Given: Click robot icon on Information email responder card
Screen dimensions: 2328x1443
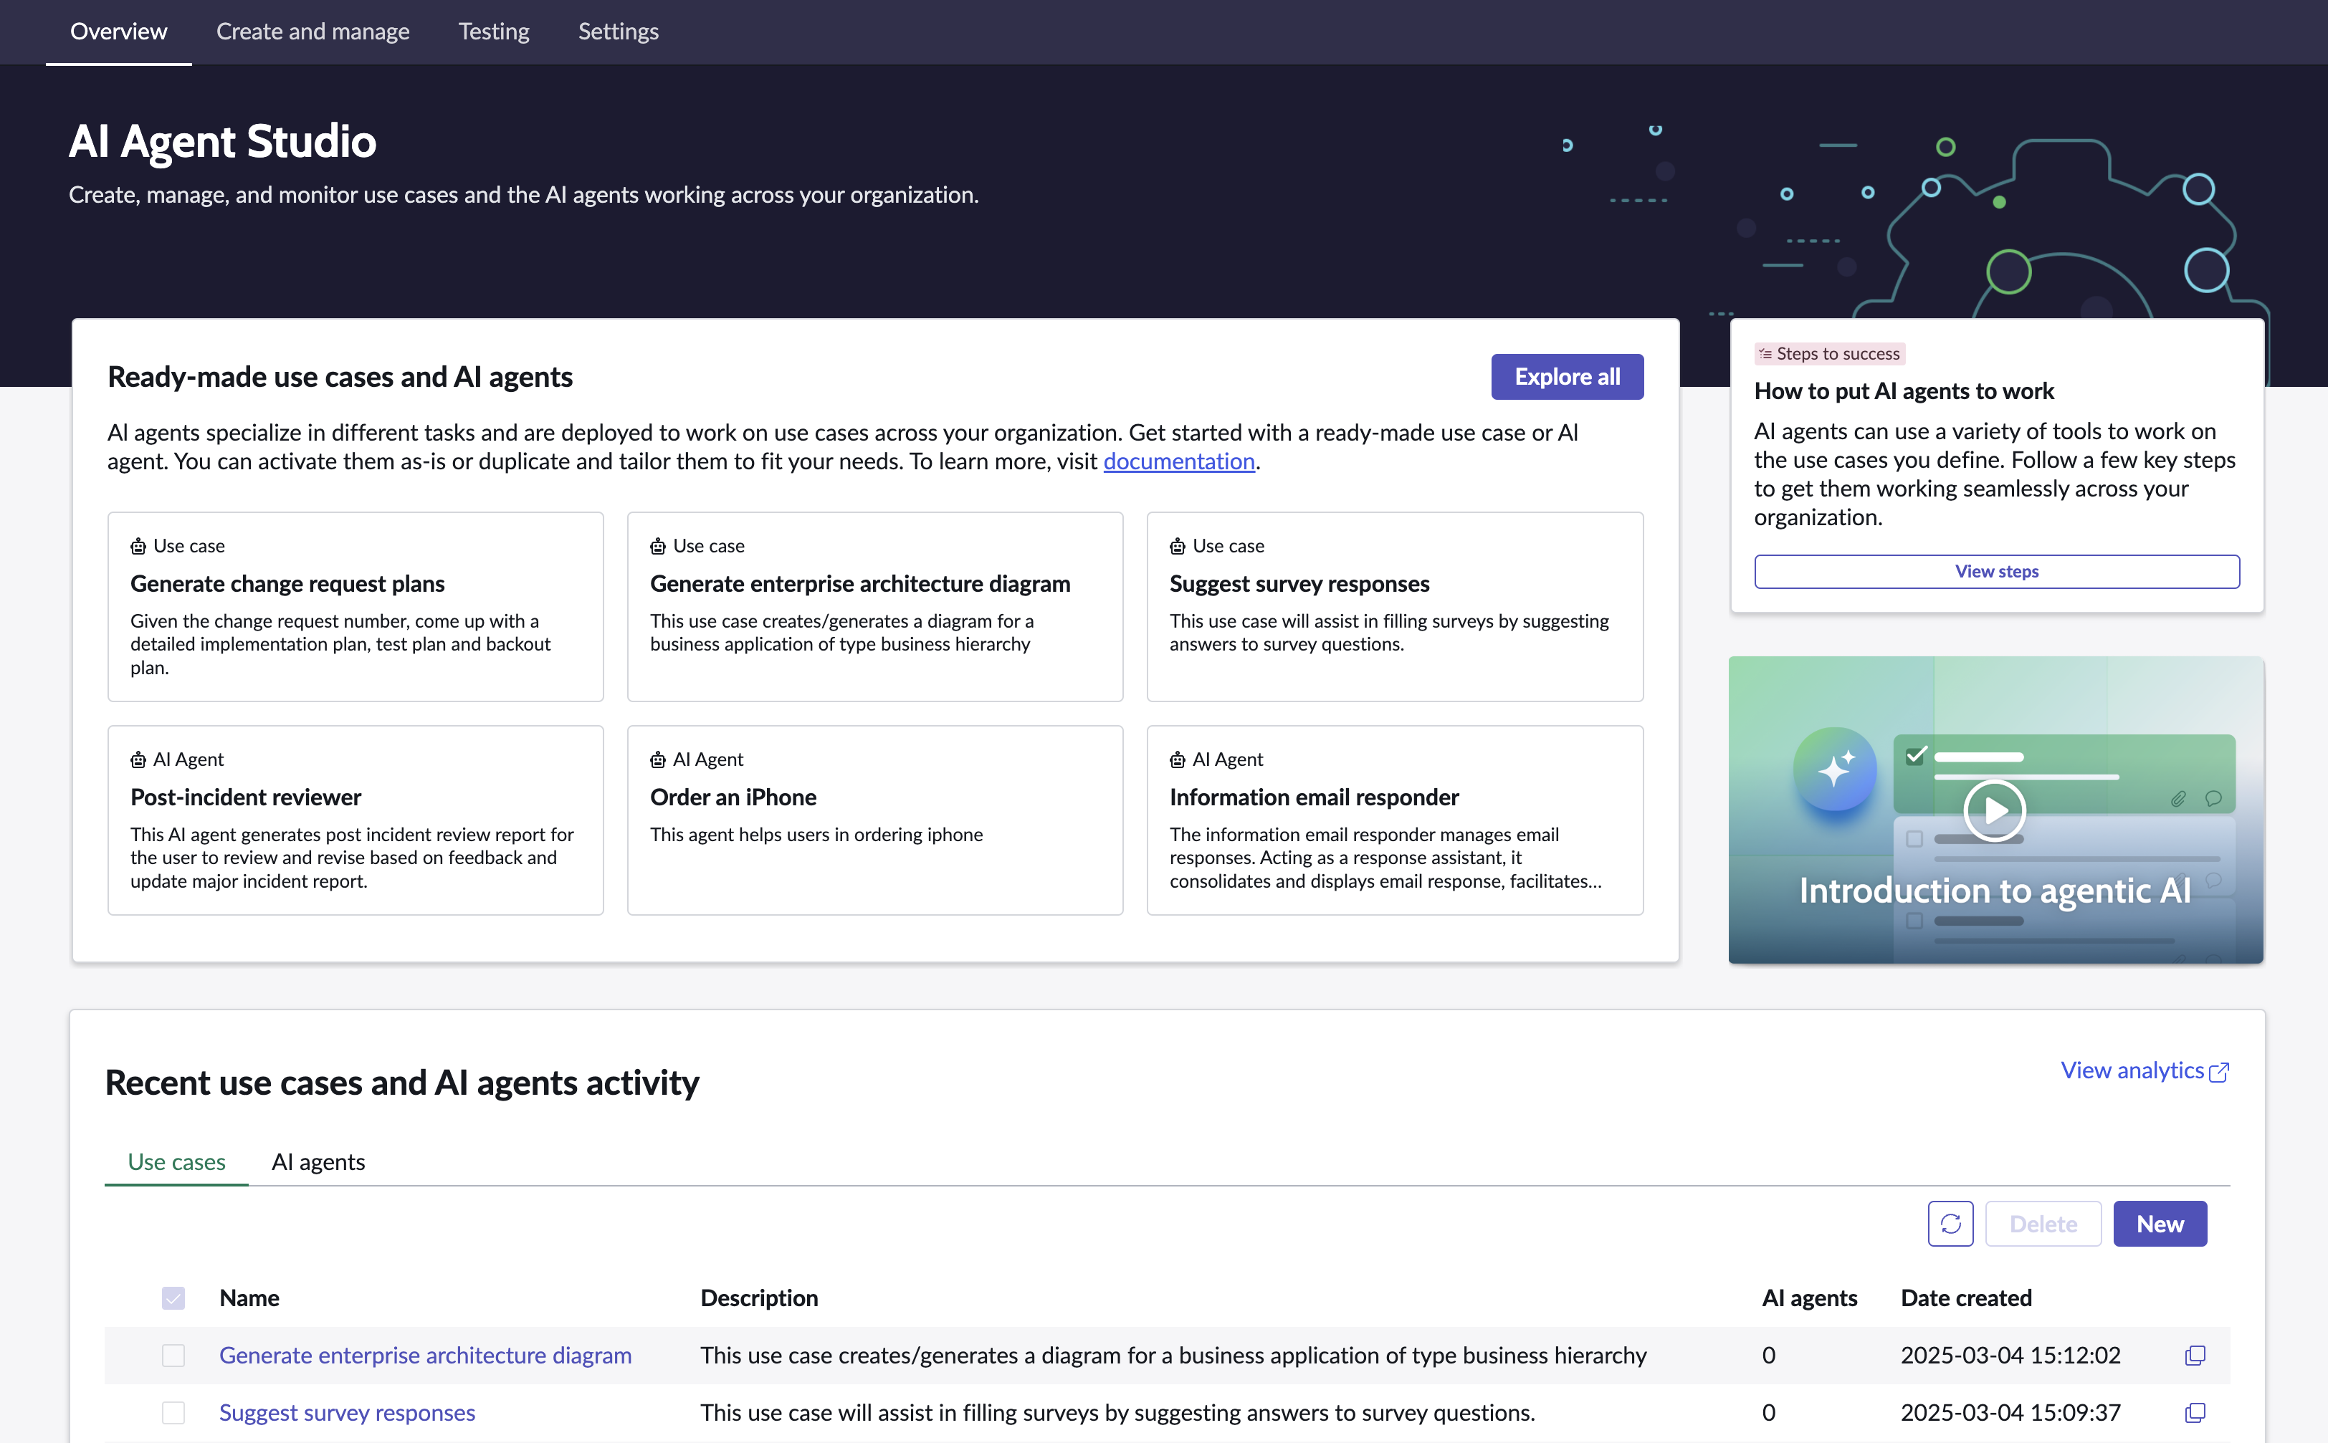Looking at the screenshot, I should (x=1177, y=759).
